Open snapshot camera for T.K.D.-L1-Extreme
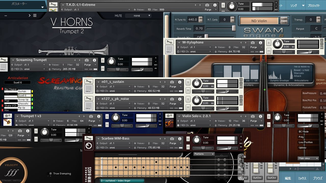The image size is (326, 183). pos(207,5)
